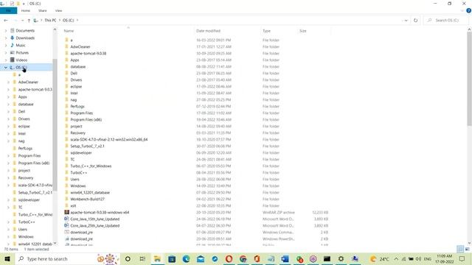Select Turbo_C++_for_Windows folder in file list
Viewport: 472px width, 265px height.
pyautogui.click(x=91, y=166)
